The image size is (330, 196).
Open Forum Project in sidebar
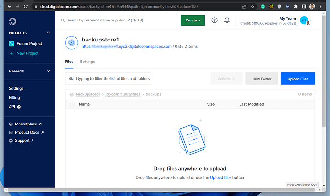coord(29,44)
